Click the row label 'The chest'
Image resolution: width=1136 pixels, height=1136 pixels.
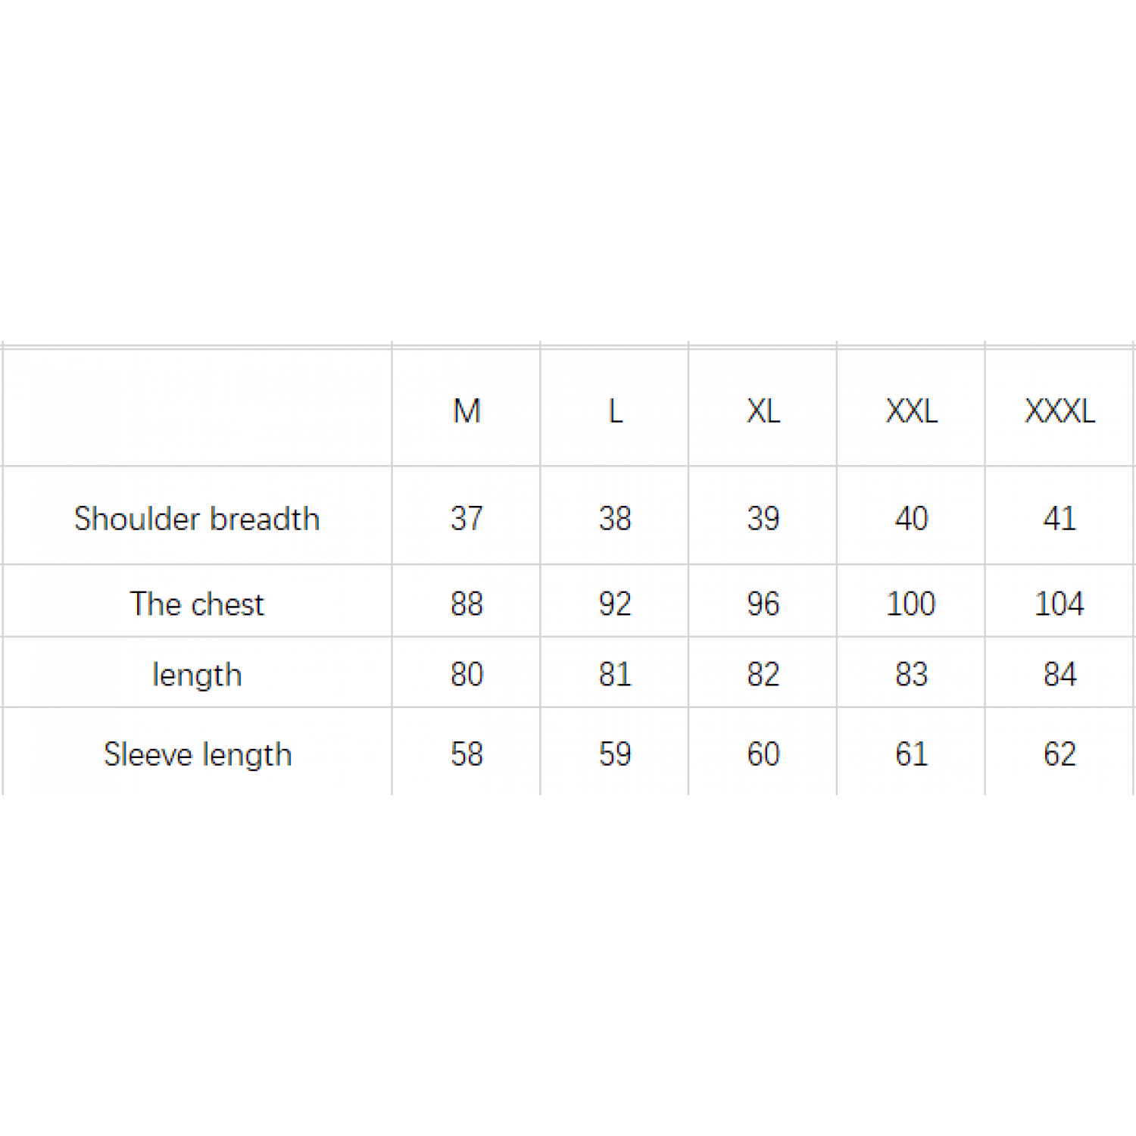197,604
